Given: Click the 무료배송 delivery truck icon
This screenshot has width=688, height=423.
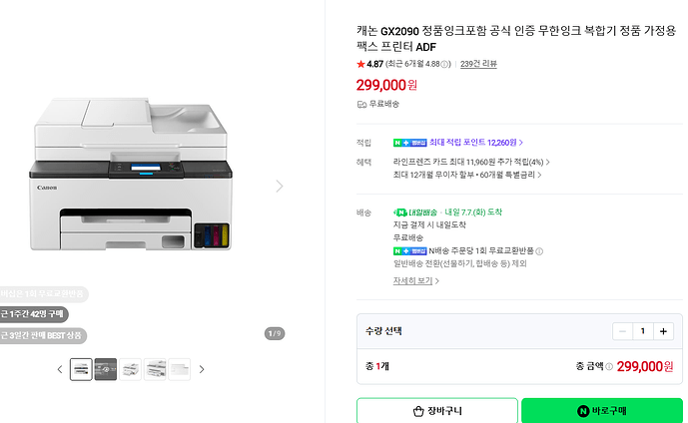Looking at the screenshot, I should coord(361,105).
